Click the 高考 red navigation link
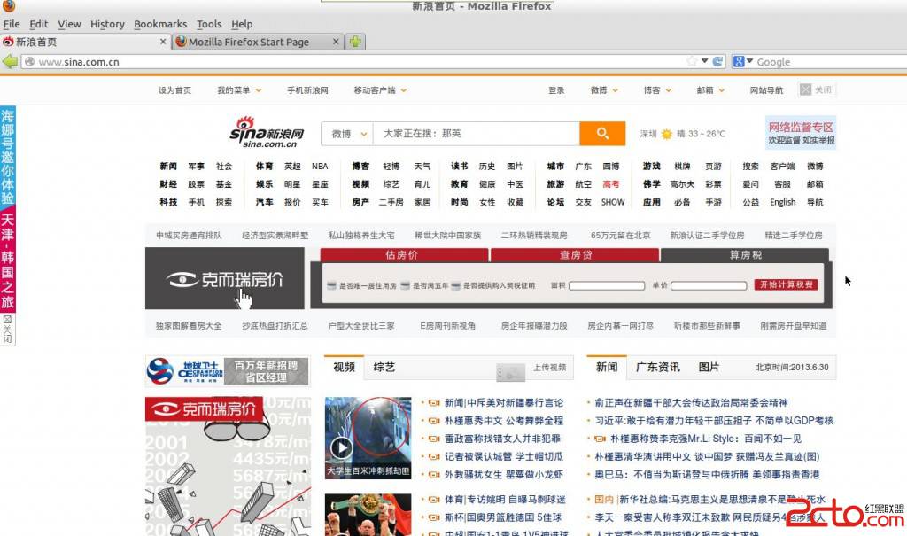 611,184
